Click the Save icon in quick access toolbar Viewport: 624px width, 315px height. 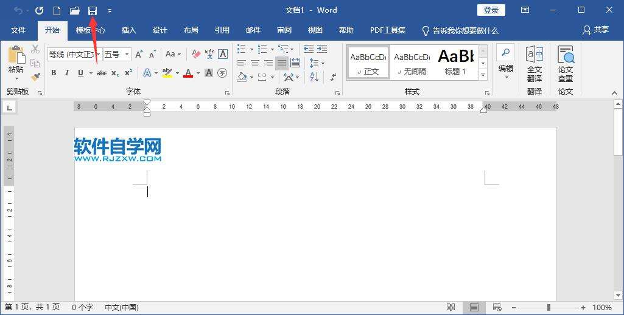point(93,10)
